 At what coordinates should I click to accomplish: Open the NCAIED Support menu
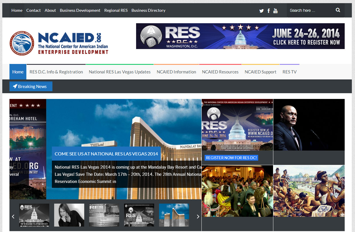(x=260, y=72)
